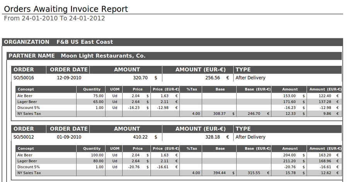Select the EUR amount 328.18

tap(213, 137)
